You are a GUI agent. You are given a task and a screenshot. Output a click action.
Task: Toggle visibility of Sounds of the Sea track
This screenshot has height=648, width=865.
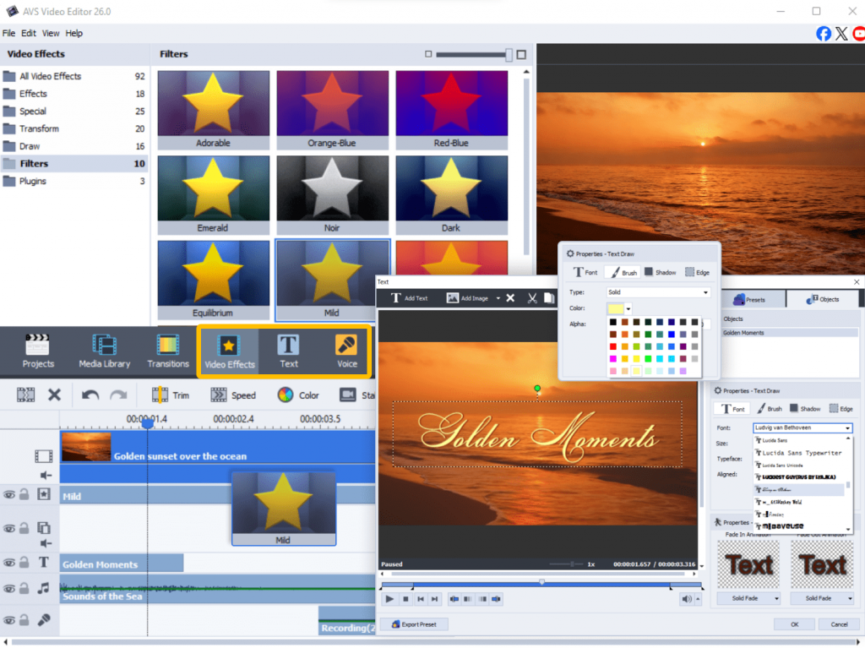point(9,588)
